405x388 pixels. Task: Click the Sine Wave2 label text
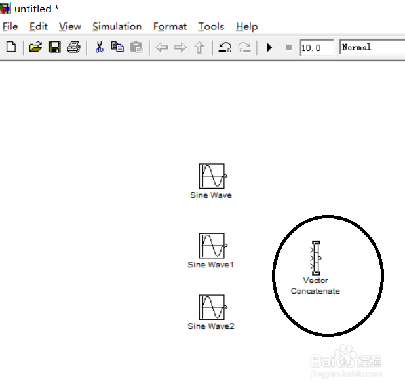pos(211,326)
